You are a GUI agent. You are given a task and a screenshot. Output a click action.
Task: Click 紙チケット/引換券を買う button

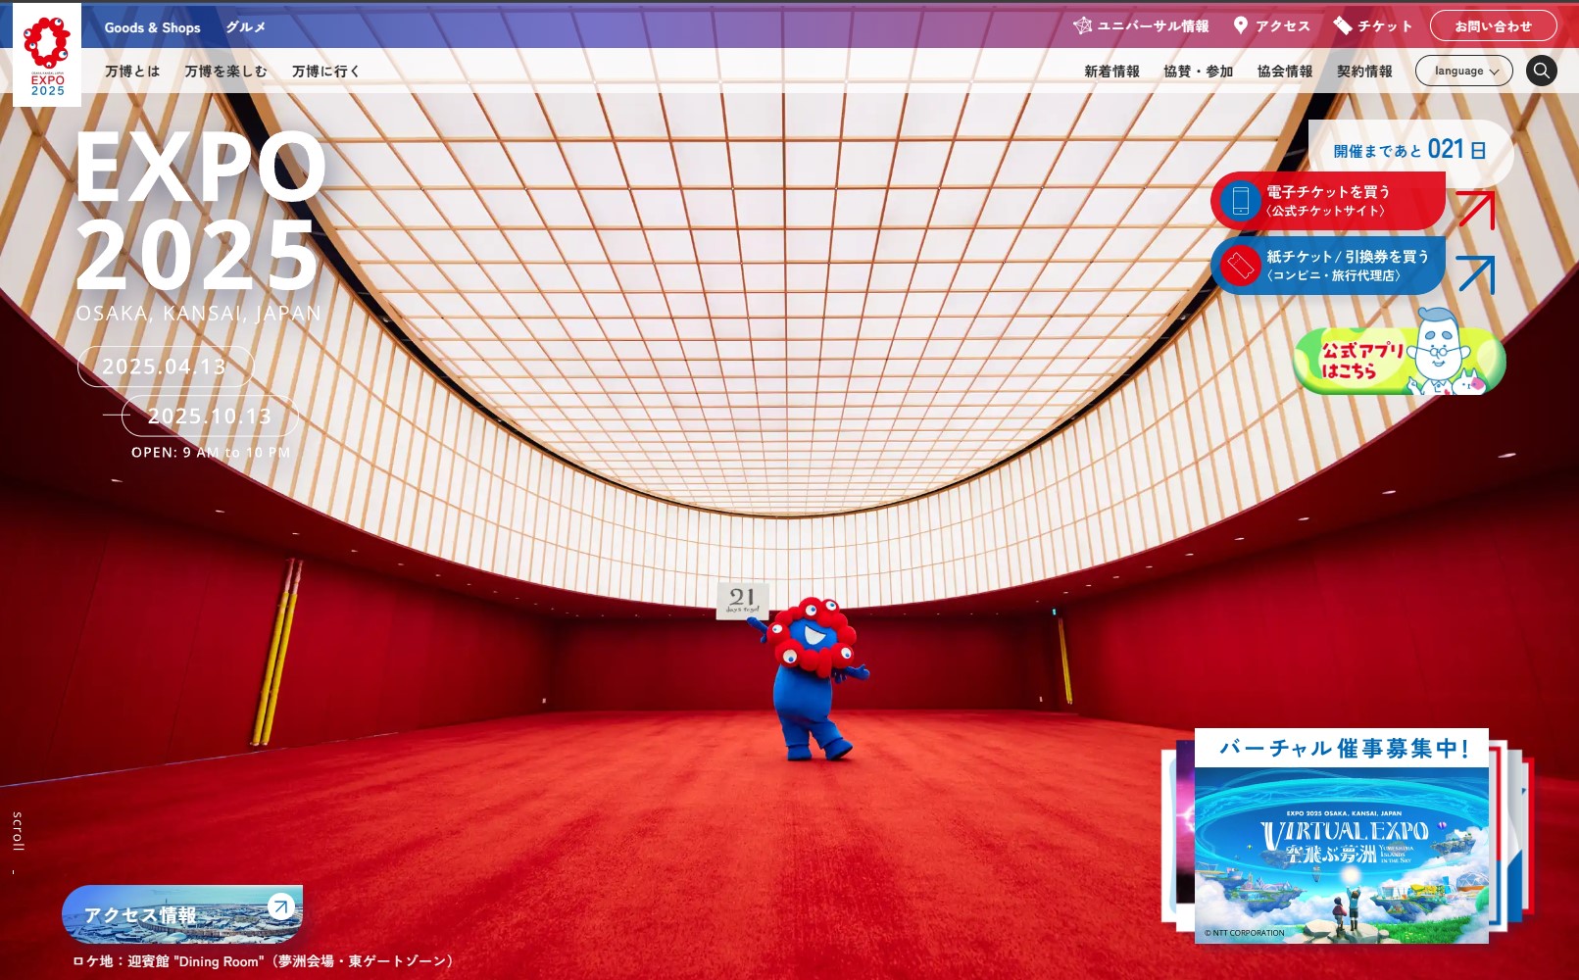(x=1328, y=266)
